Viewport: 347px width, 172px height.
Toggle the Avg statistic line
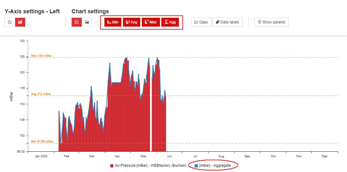coord(131,22)
